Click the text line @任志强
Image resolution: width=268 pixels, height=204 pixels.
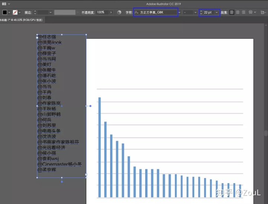point(47,37)
